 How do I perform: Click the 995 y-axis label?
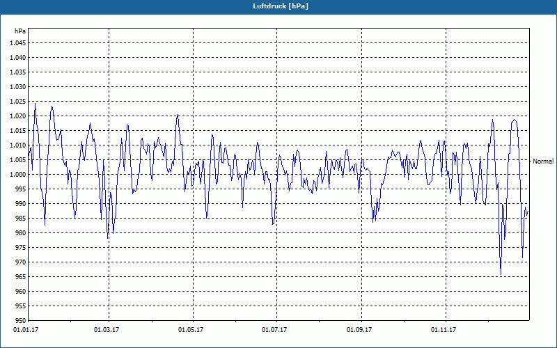(x=21, y=189)
